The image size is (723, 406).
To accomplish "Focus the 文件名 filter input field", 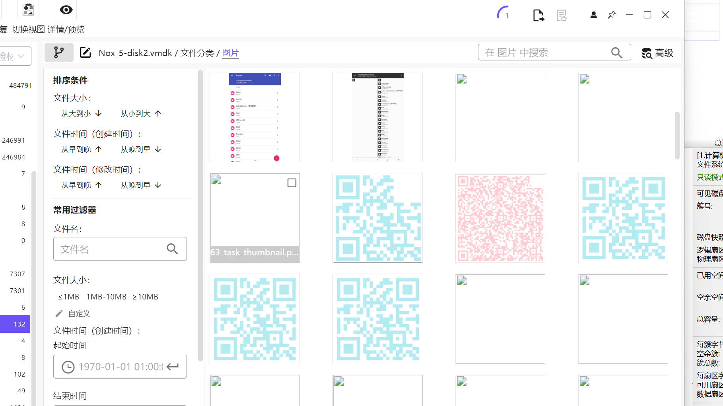I will point(120,249).
